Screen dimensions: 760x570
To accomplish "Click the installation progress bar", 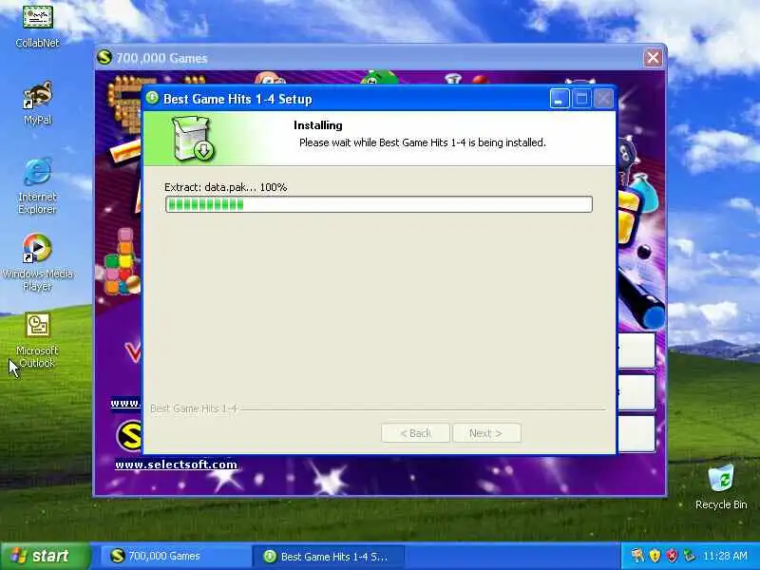I will (378, 204).
